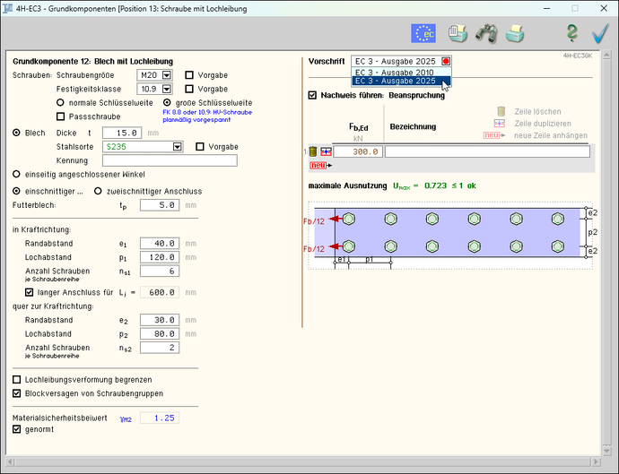Open the print preview binoculars icon

pyautogui.click(x=486, y=34)
